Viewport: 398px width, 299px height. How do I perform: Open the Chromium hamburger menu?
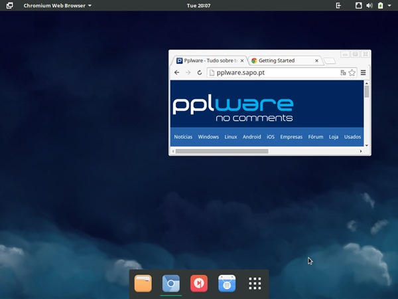tap(364, 72)
